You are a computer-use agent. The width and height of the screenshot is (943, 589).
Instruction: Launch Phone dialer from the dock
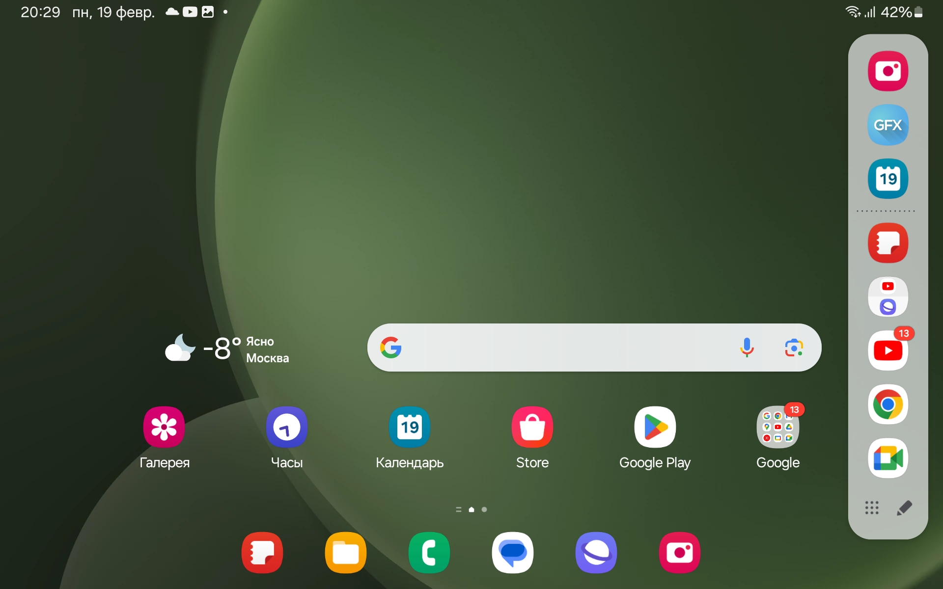coord(429,553)
